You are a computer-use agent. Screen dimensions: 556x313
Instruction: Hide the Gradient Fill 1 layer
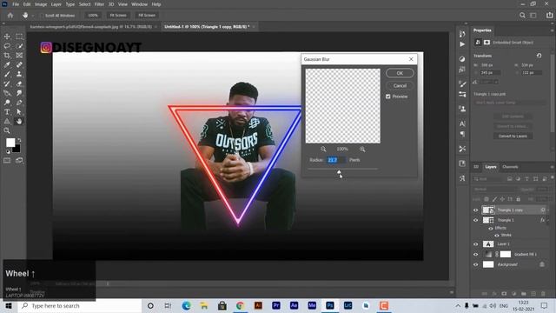(476, 255)
